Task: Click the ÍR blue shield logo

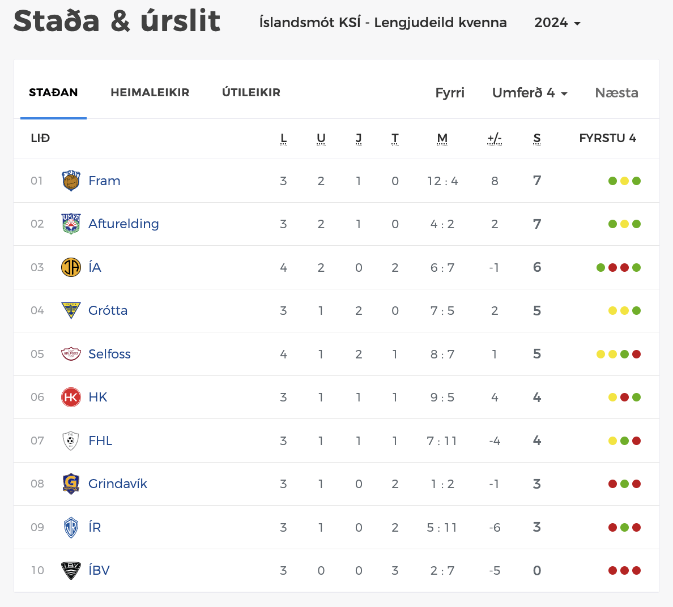Action: click(71, 527)
